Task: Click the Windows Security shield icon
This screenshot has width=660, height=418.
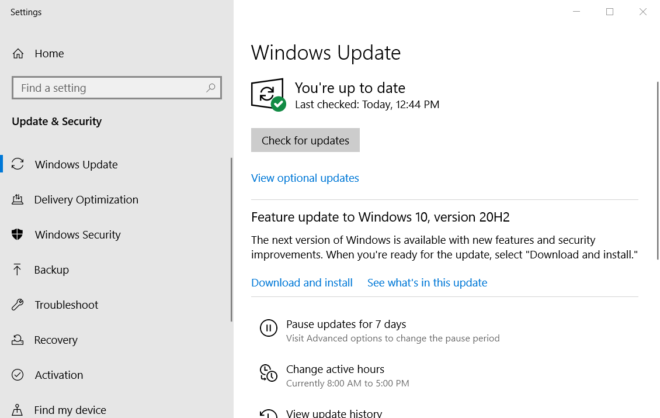Action: [x=18, y=234]
